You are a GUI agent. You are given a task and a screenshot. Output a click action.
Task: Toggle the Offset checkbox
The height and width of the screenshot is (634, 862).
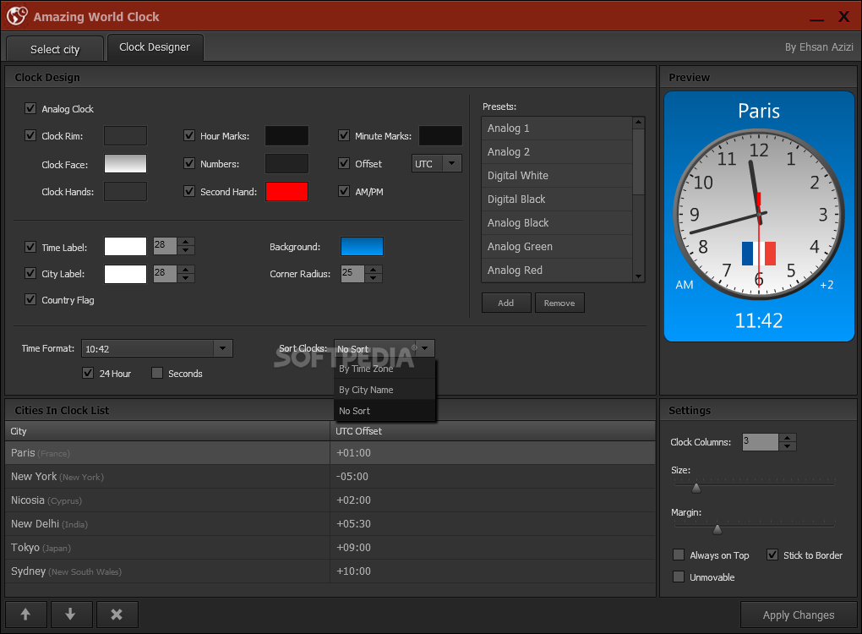click(344, 163)
